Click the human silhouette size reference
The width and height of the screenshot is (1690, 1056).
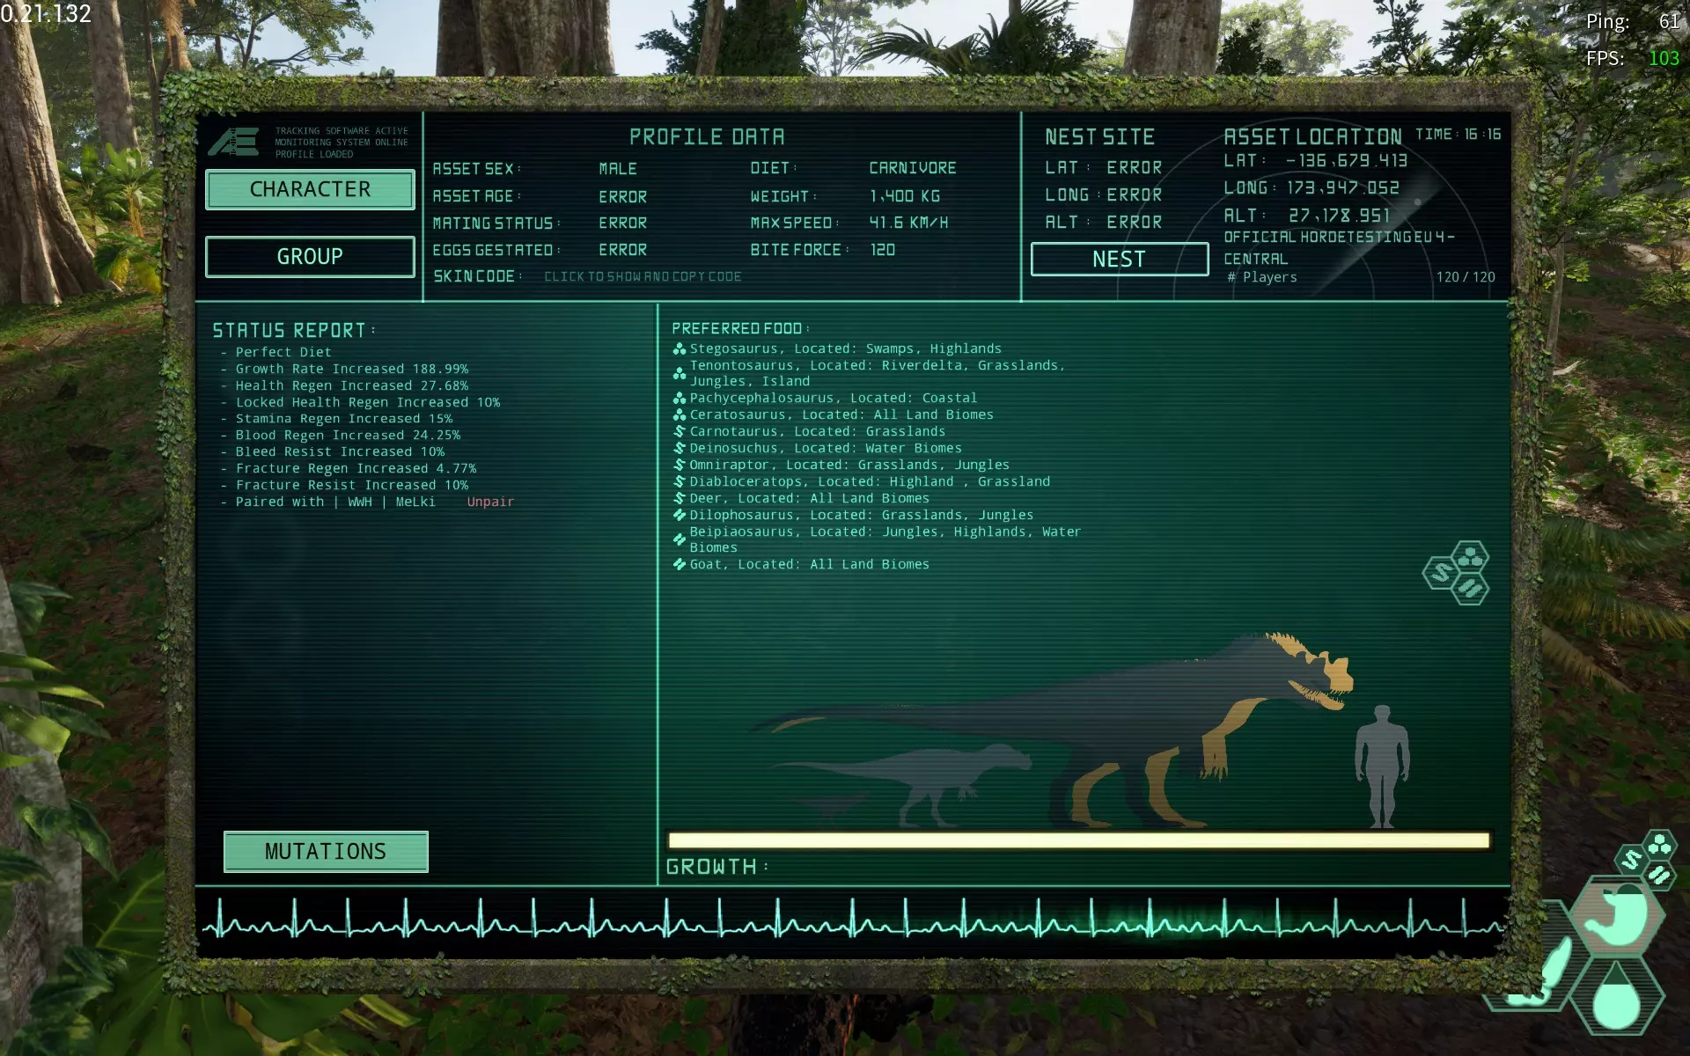point(1381,766)
